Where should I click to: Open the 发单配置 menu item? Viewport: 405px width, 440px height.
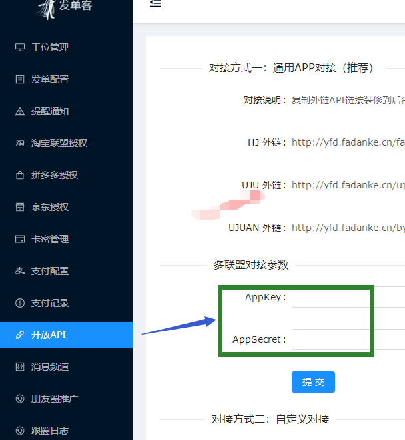click(x=67, y=79)
